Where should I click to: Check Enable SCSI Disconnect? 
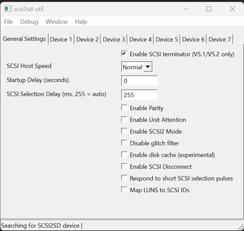tap(124, 166)
